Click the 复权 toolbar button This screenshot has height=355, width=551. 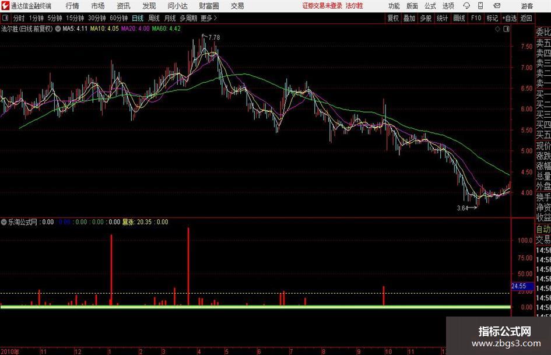[x=393, y=18]
